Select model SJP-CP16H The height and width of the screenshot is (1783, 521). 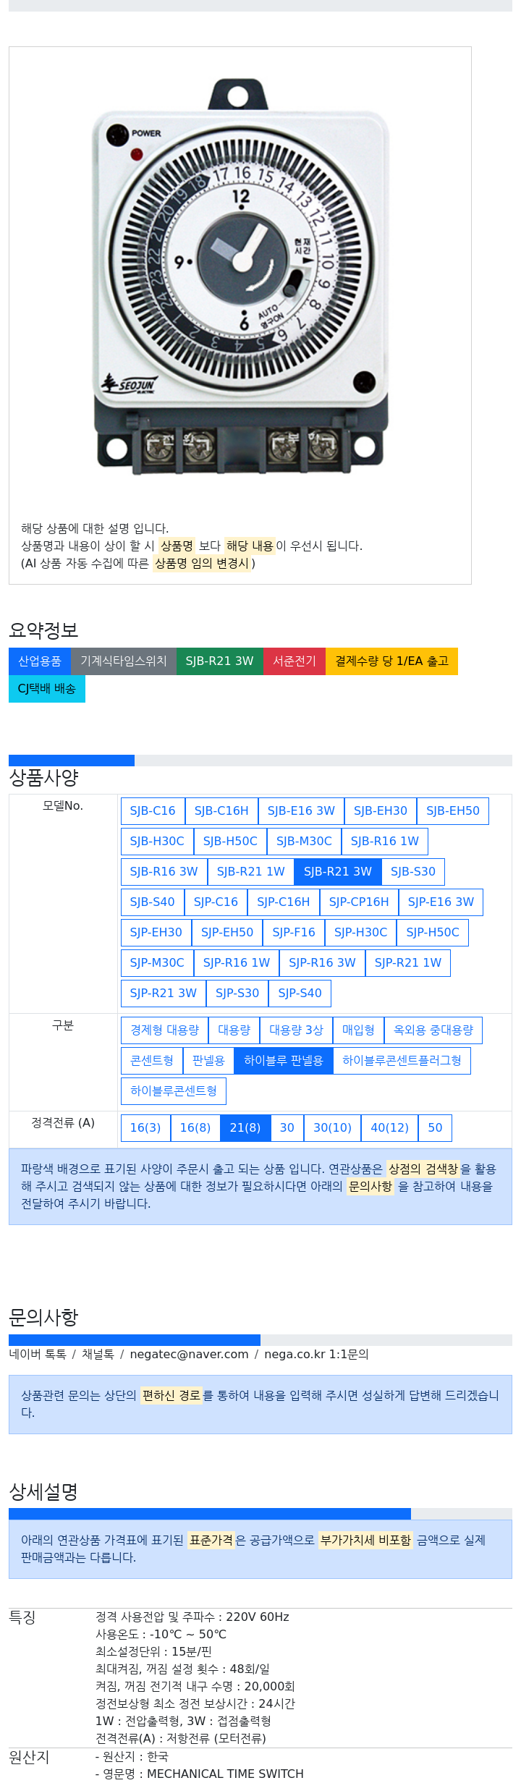pyautogui.click(x=359, y=902)
